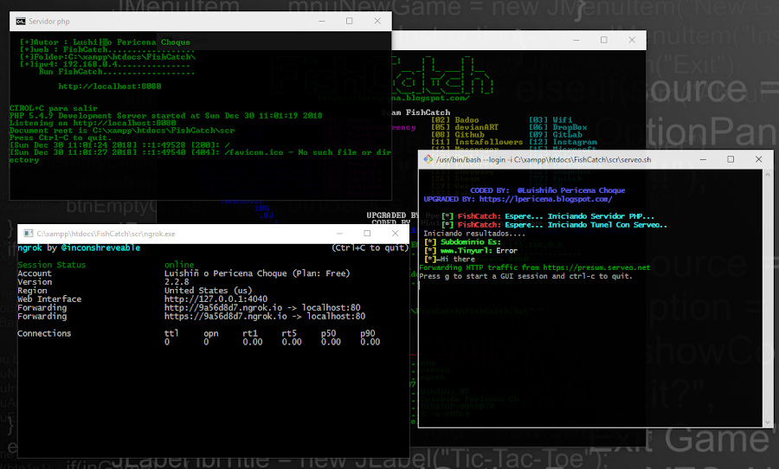The width and height of the screenshot is (779, 469).
Task: Click the ngrok.exe window title icon
Action: click(x=29, y=234)
